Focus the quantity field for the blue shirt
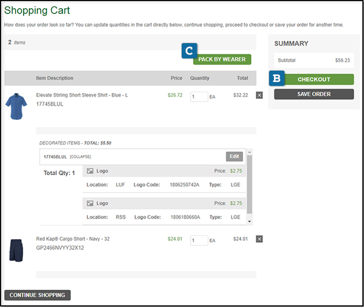364x307 pixels. tap(199, 97)
